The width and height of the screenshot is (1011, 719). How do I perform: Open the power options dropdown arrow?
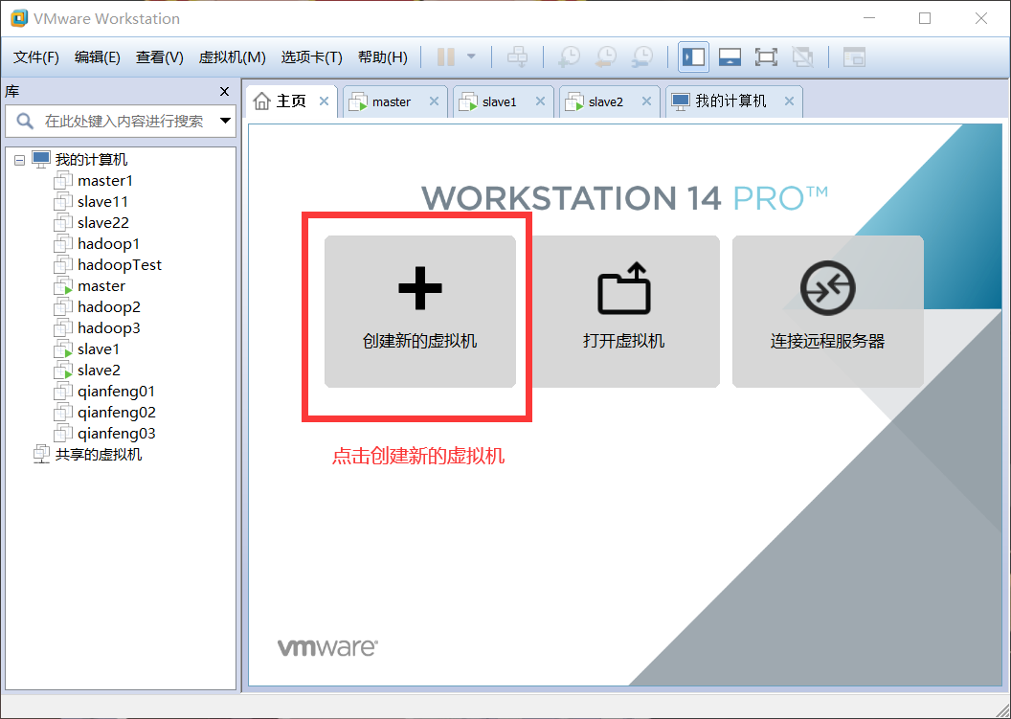[x=471, y=56]
